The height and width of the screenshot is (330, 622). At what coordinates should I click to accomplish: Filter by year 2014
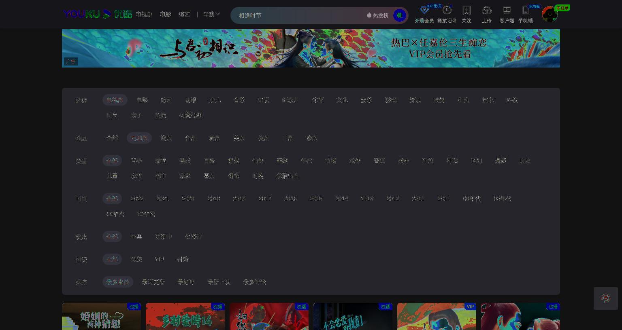(342, 199)
